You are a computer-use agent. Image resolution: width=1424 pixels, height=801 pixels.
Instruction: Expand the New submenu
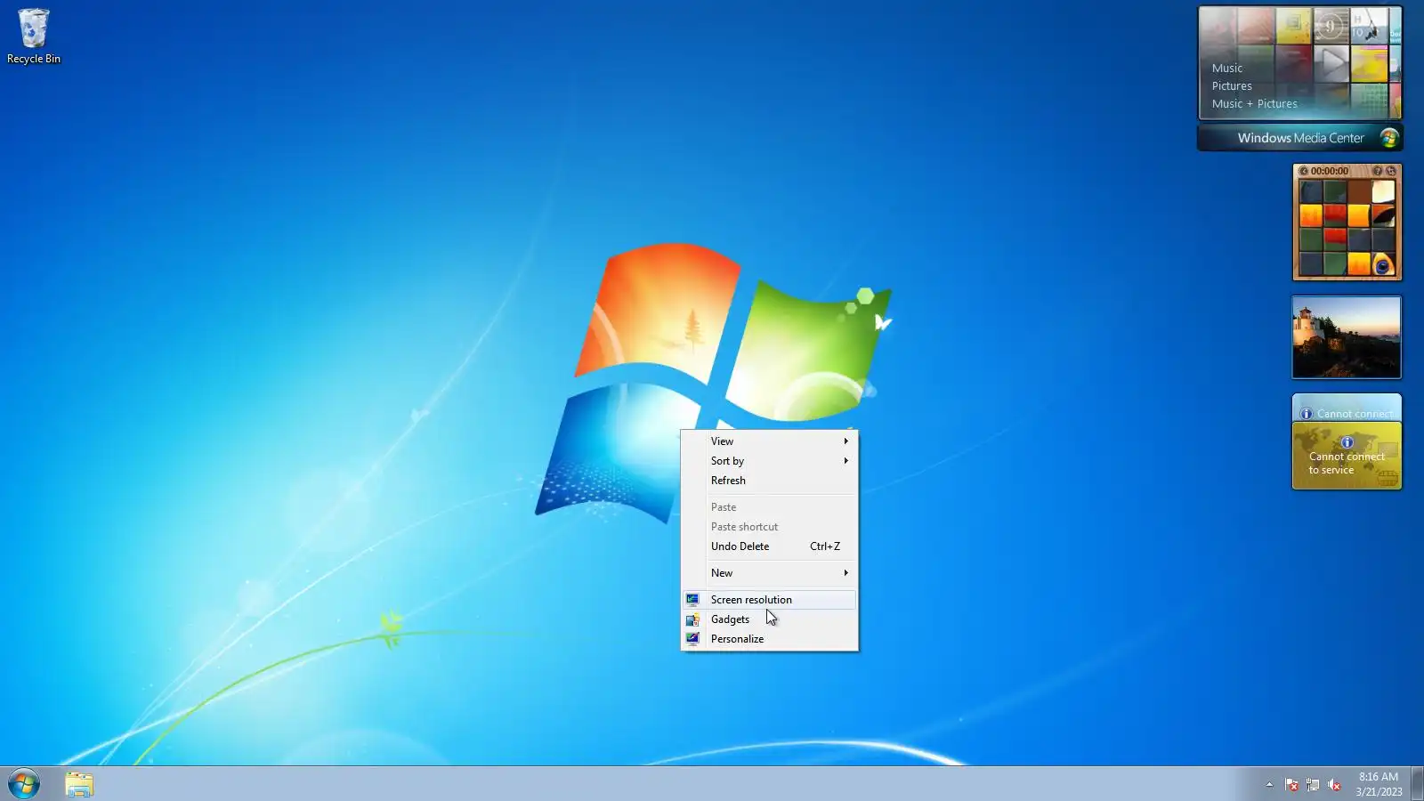pos(770,573)
